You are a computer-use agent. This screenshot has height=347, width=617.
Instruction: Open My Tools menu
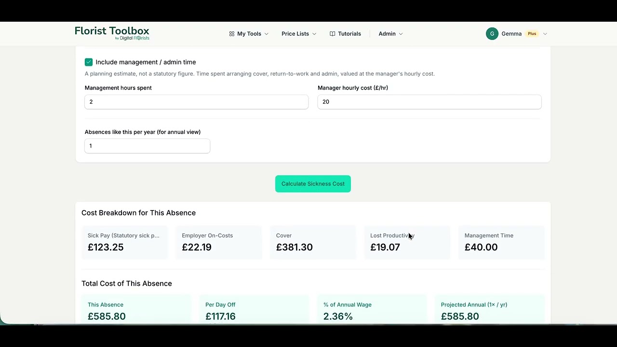(249, 34)
